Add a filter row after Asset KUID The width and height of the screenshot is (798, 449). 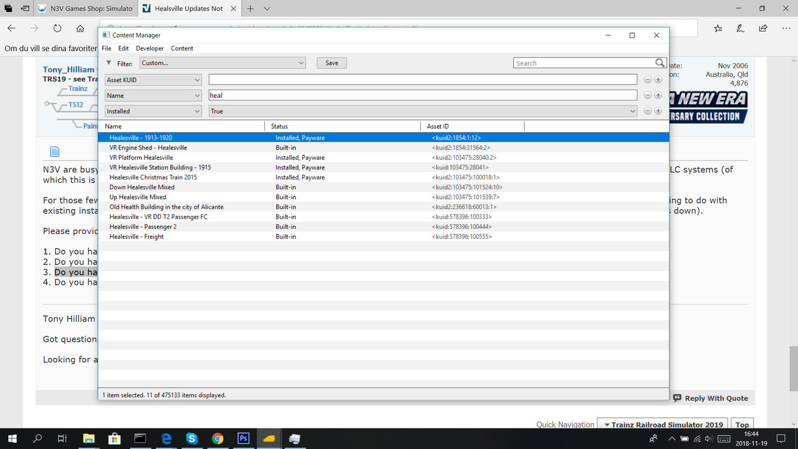658,80
